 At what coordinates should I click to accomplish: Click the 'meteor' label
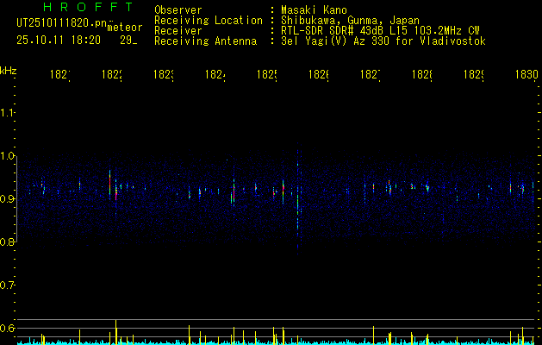point(125,28)
